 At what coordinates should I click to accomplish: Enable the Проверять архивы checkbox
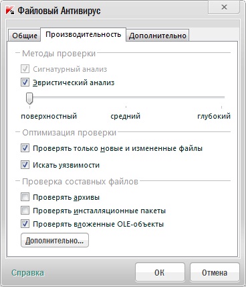click(x=25, y=197)
